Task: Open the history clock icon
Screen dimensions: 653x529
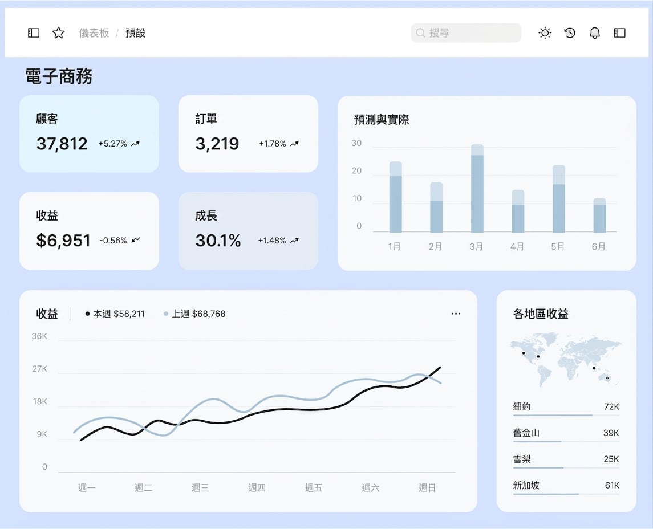Action: point(570,33)
